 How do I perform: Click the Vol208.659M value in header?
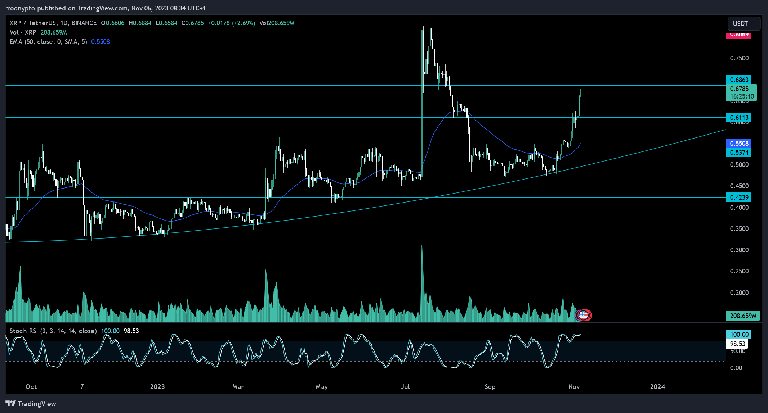[x=277, y=23]
